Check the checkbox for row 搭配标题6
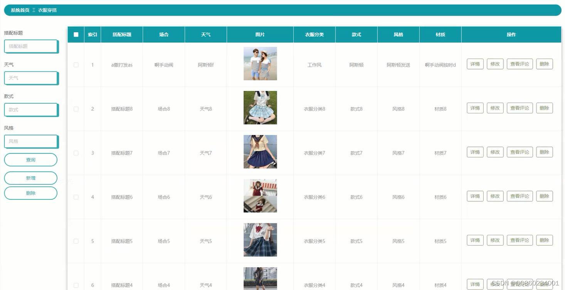The width and height of the screenshot is (565, 290). click(x=76, y=197)
